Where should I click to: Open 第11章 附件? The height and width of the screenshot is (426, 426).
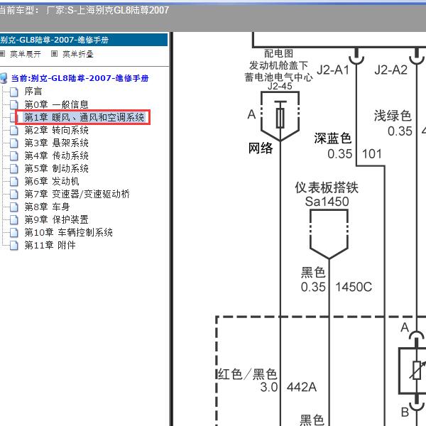[50, 245]
